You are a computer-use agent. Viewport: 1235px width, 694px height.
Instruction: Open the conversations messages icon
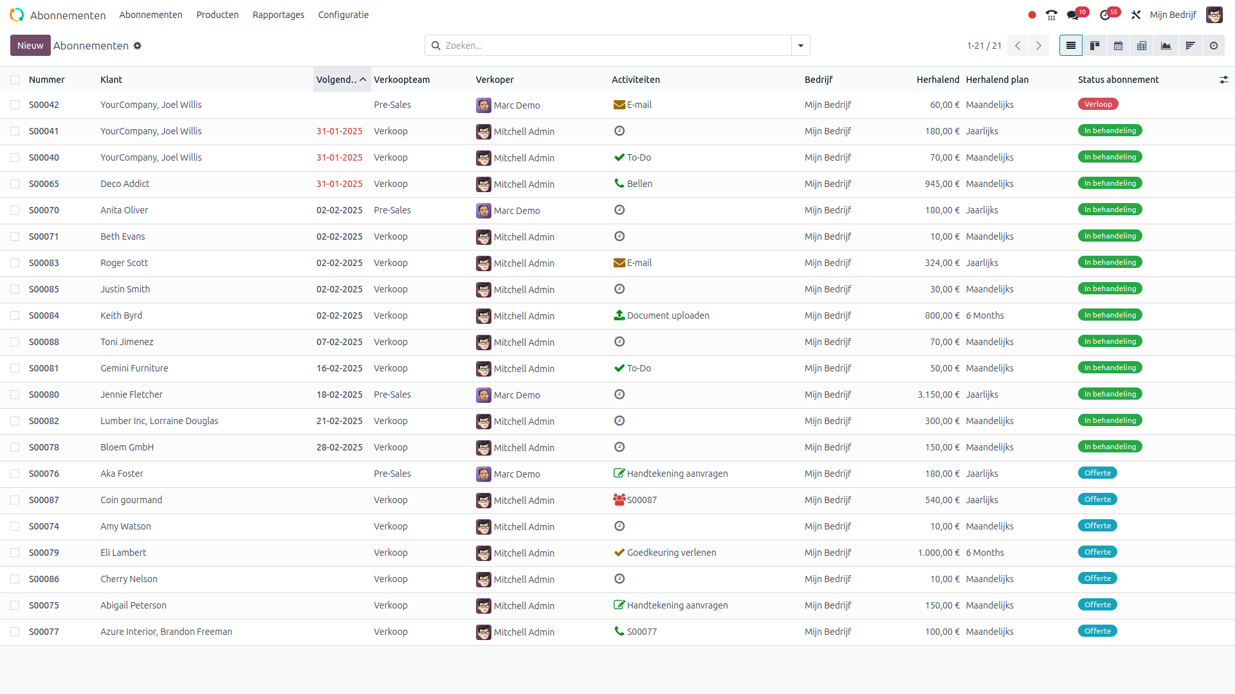(1072, 15)
